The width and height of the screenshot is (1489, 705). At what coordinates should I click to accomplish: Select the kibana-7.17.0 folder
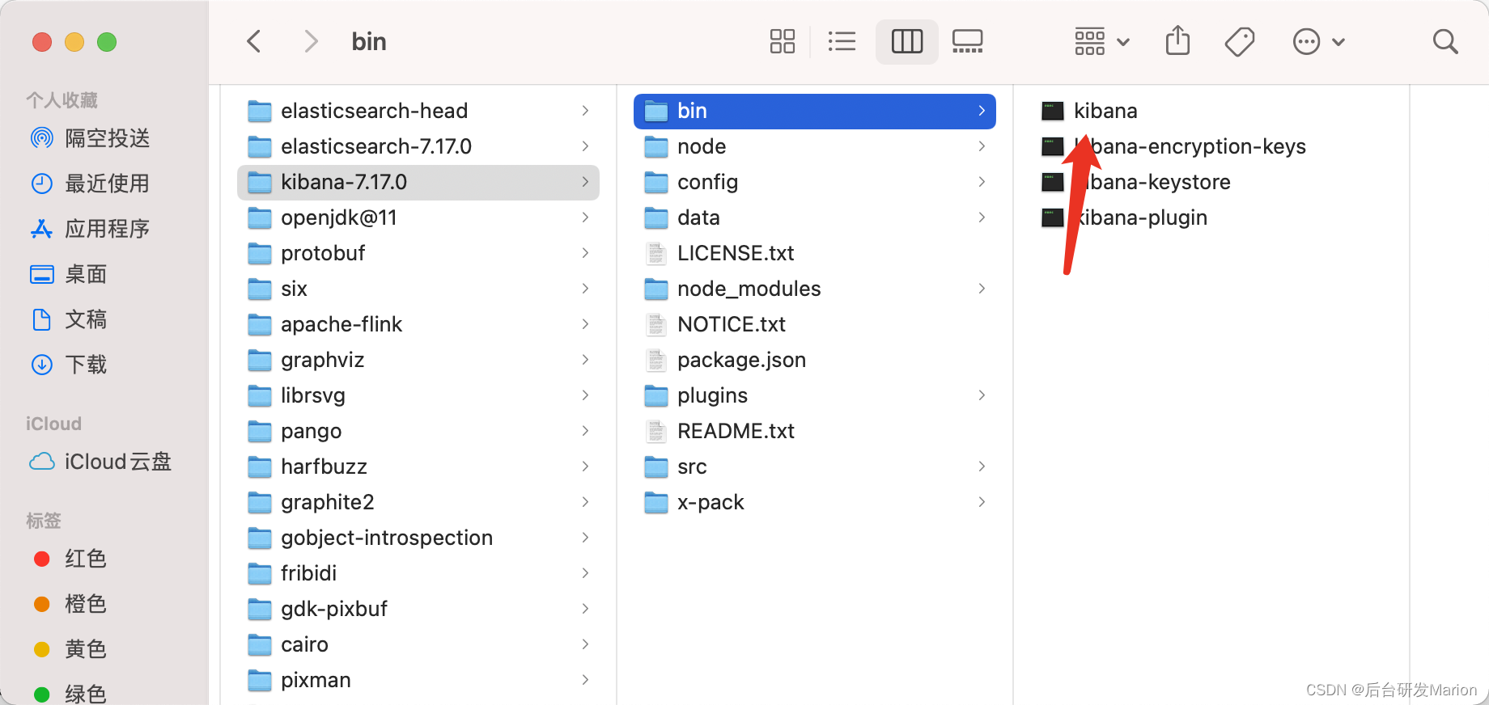(418, 182)
